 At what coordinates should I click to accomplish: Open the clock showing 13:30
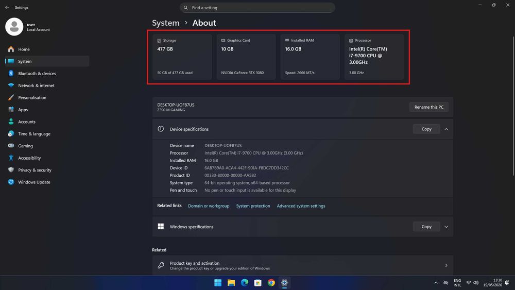(493, 283)
